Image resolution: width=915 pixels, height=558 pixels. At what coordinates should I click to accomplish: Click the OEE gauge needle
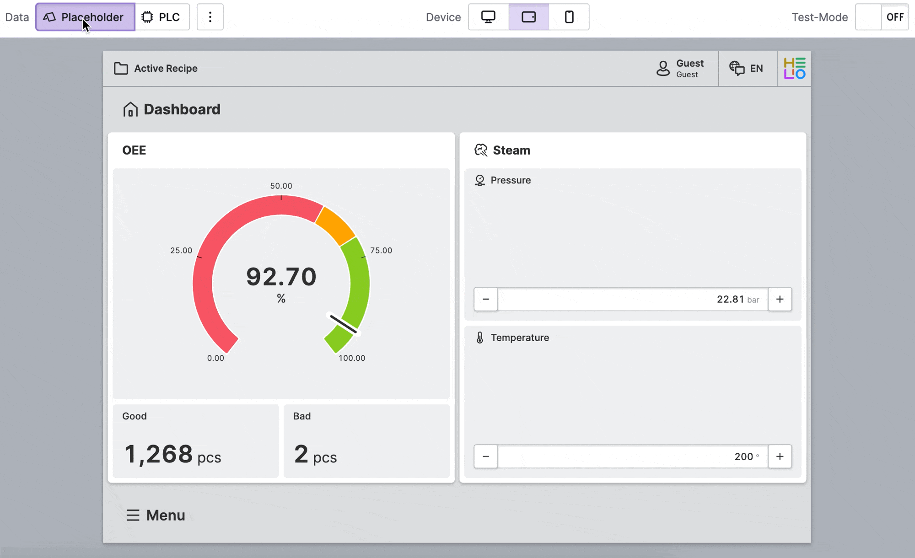(x=344, y=324)
